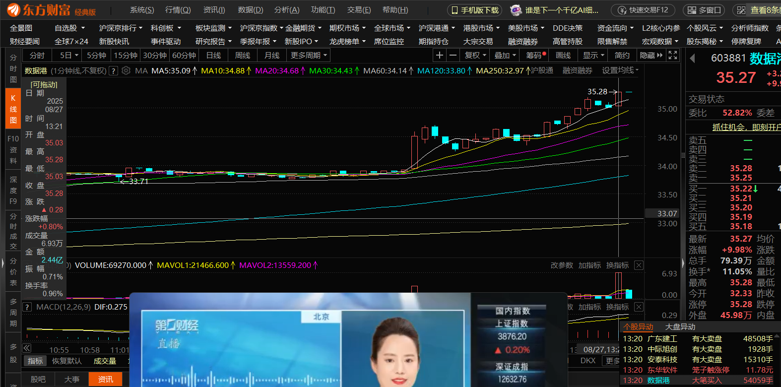Switch to the 股吧 bottom tab
The width and height of the screenshot is (781, 387).
click(38, 379)
